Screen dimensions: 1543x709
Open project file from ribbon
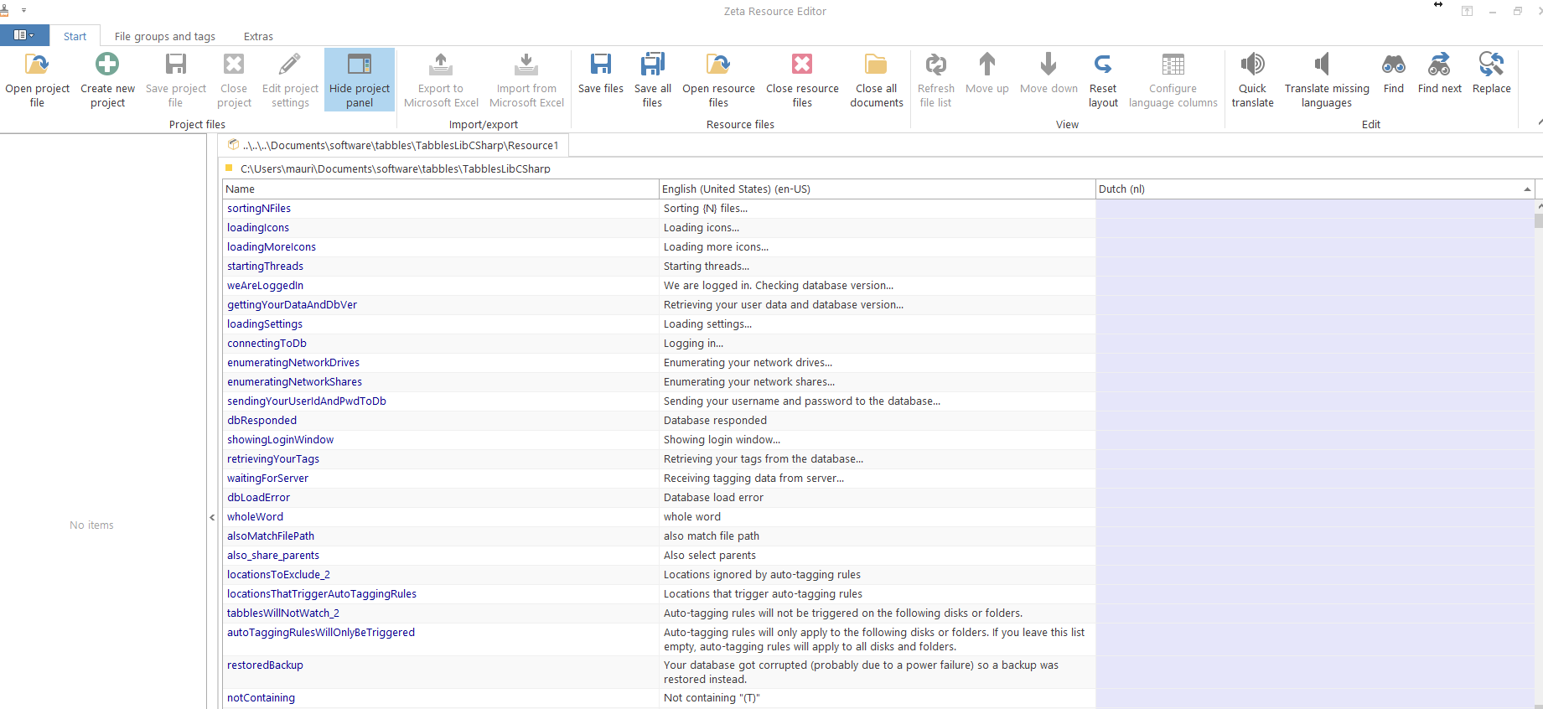37,80
